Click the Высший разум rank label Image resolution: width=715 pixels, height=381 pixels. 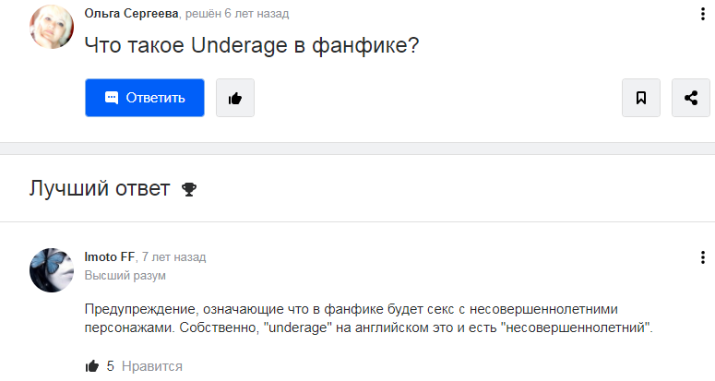click(x=125, y=275)
